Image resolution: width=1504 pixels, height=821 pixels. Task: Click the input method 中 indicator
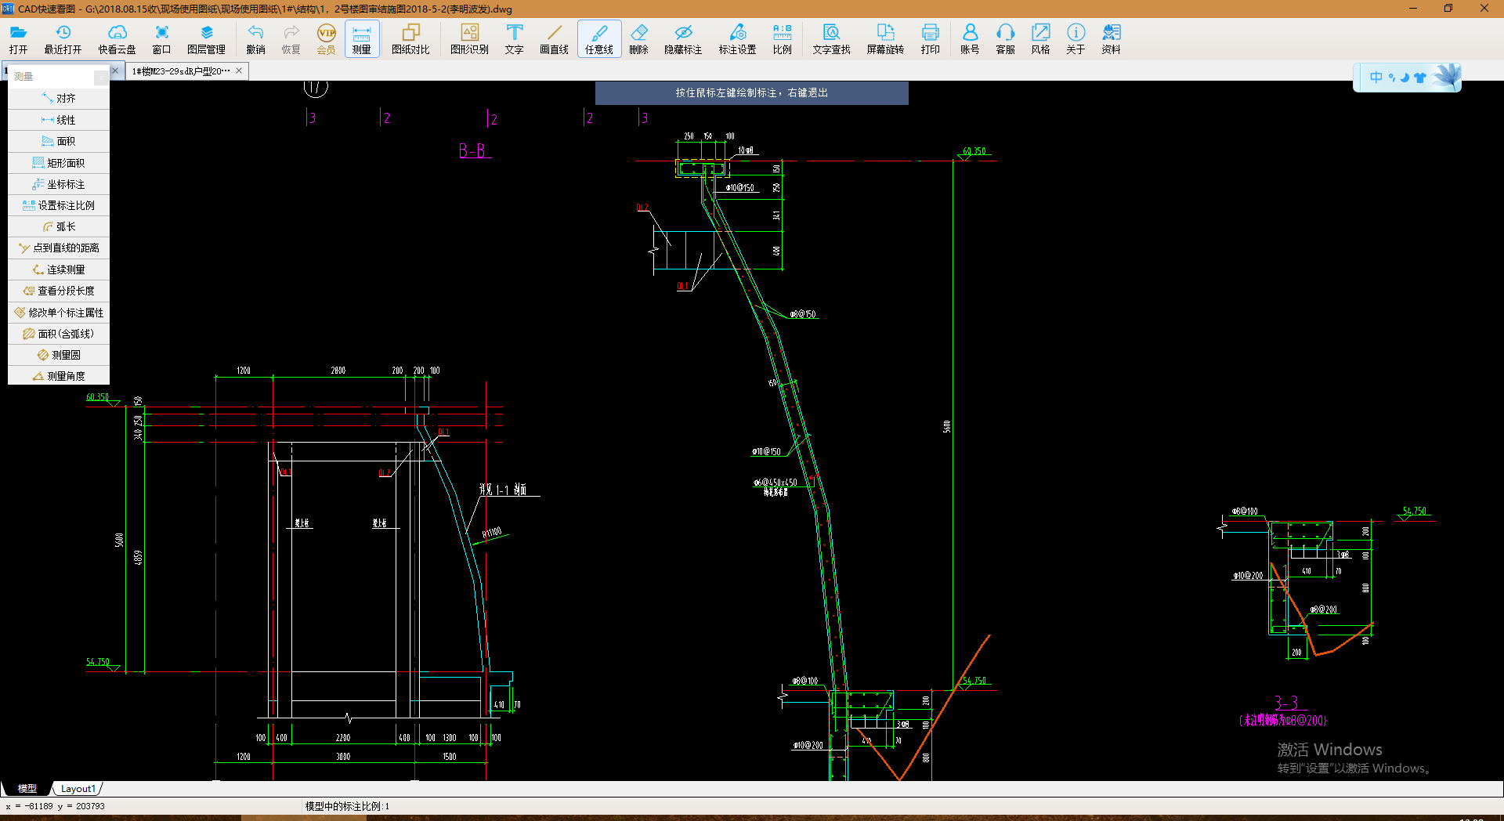click(1376, 78)
